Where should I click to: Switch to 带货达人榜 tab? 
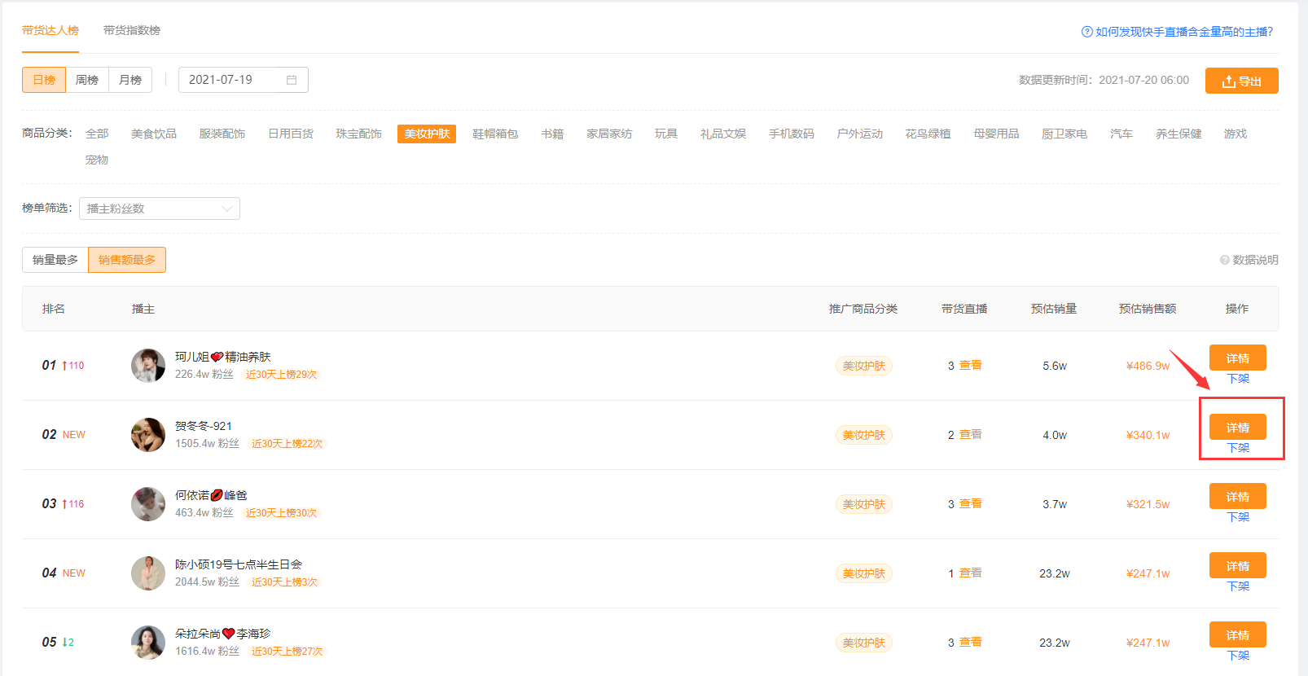(50, 30)
